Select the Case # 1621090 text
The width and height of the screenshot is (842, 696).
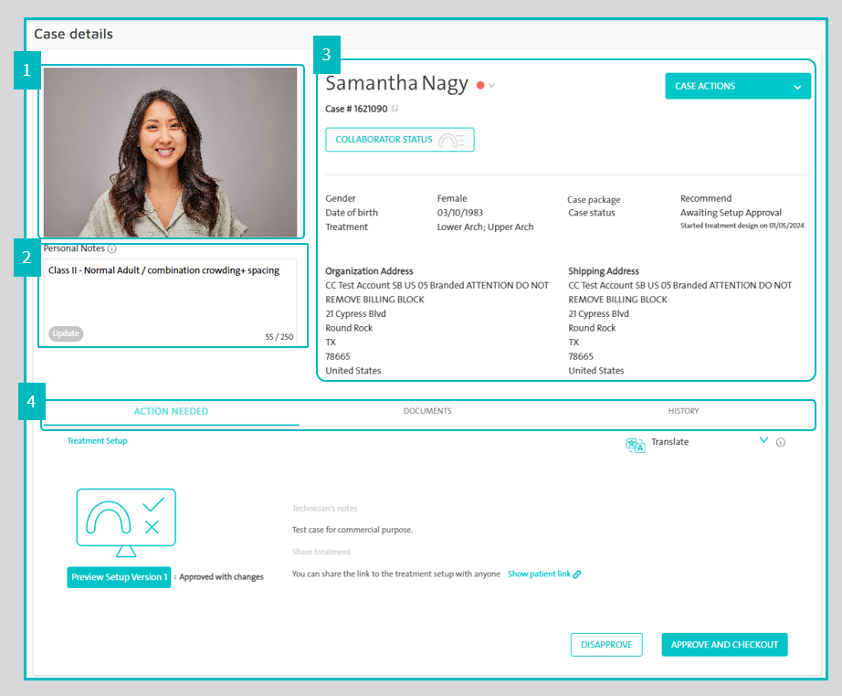[356, 109]
